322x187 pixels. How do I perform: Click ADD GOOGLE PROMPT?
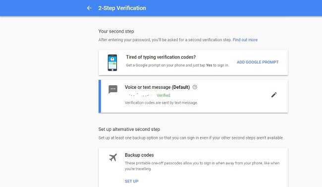click(258, 62)
